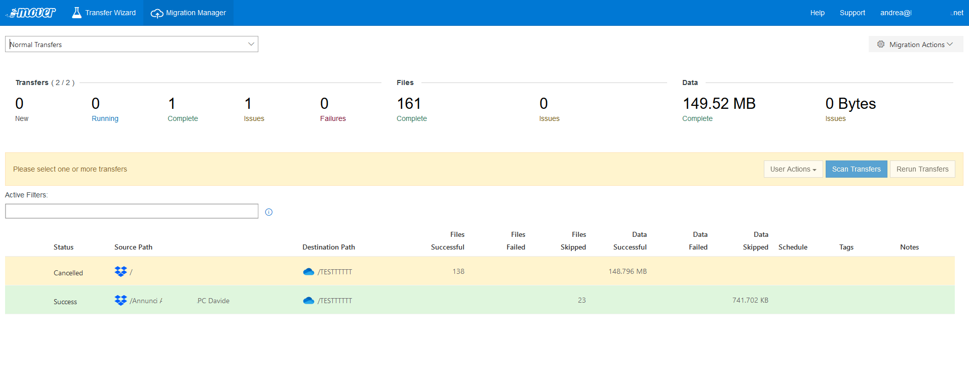Expand the Normal Transfers dropdown
Image resolution: width=969 pixels, height=372 pixels.
click(x=132, y=44)
